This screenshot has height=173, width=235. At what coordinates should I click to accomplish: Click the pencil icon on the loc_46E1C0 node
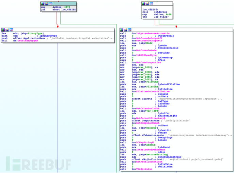point(147,4)
